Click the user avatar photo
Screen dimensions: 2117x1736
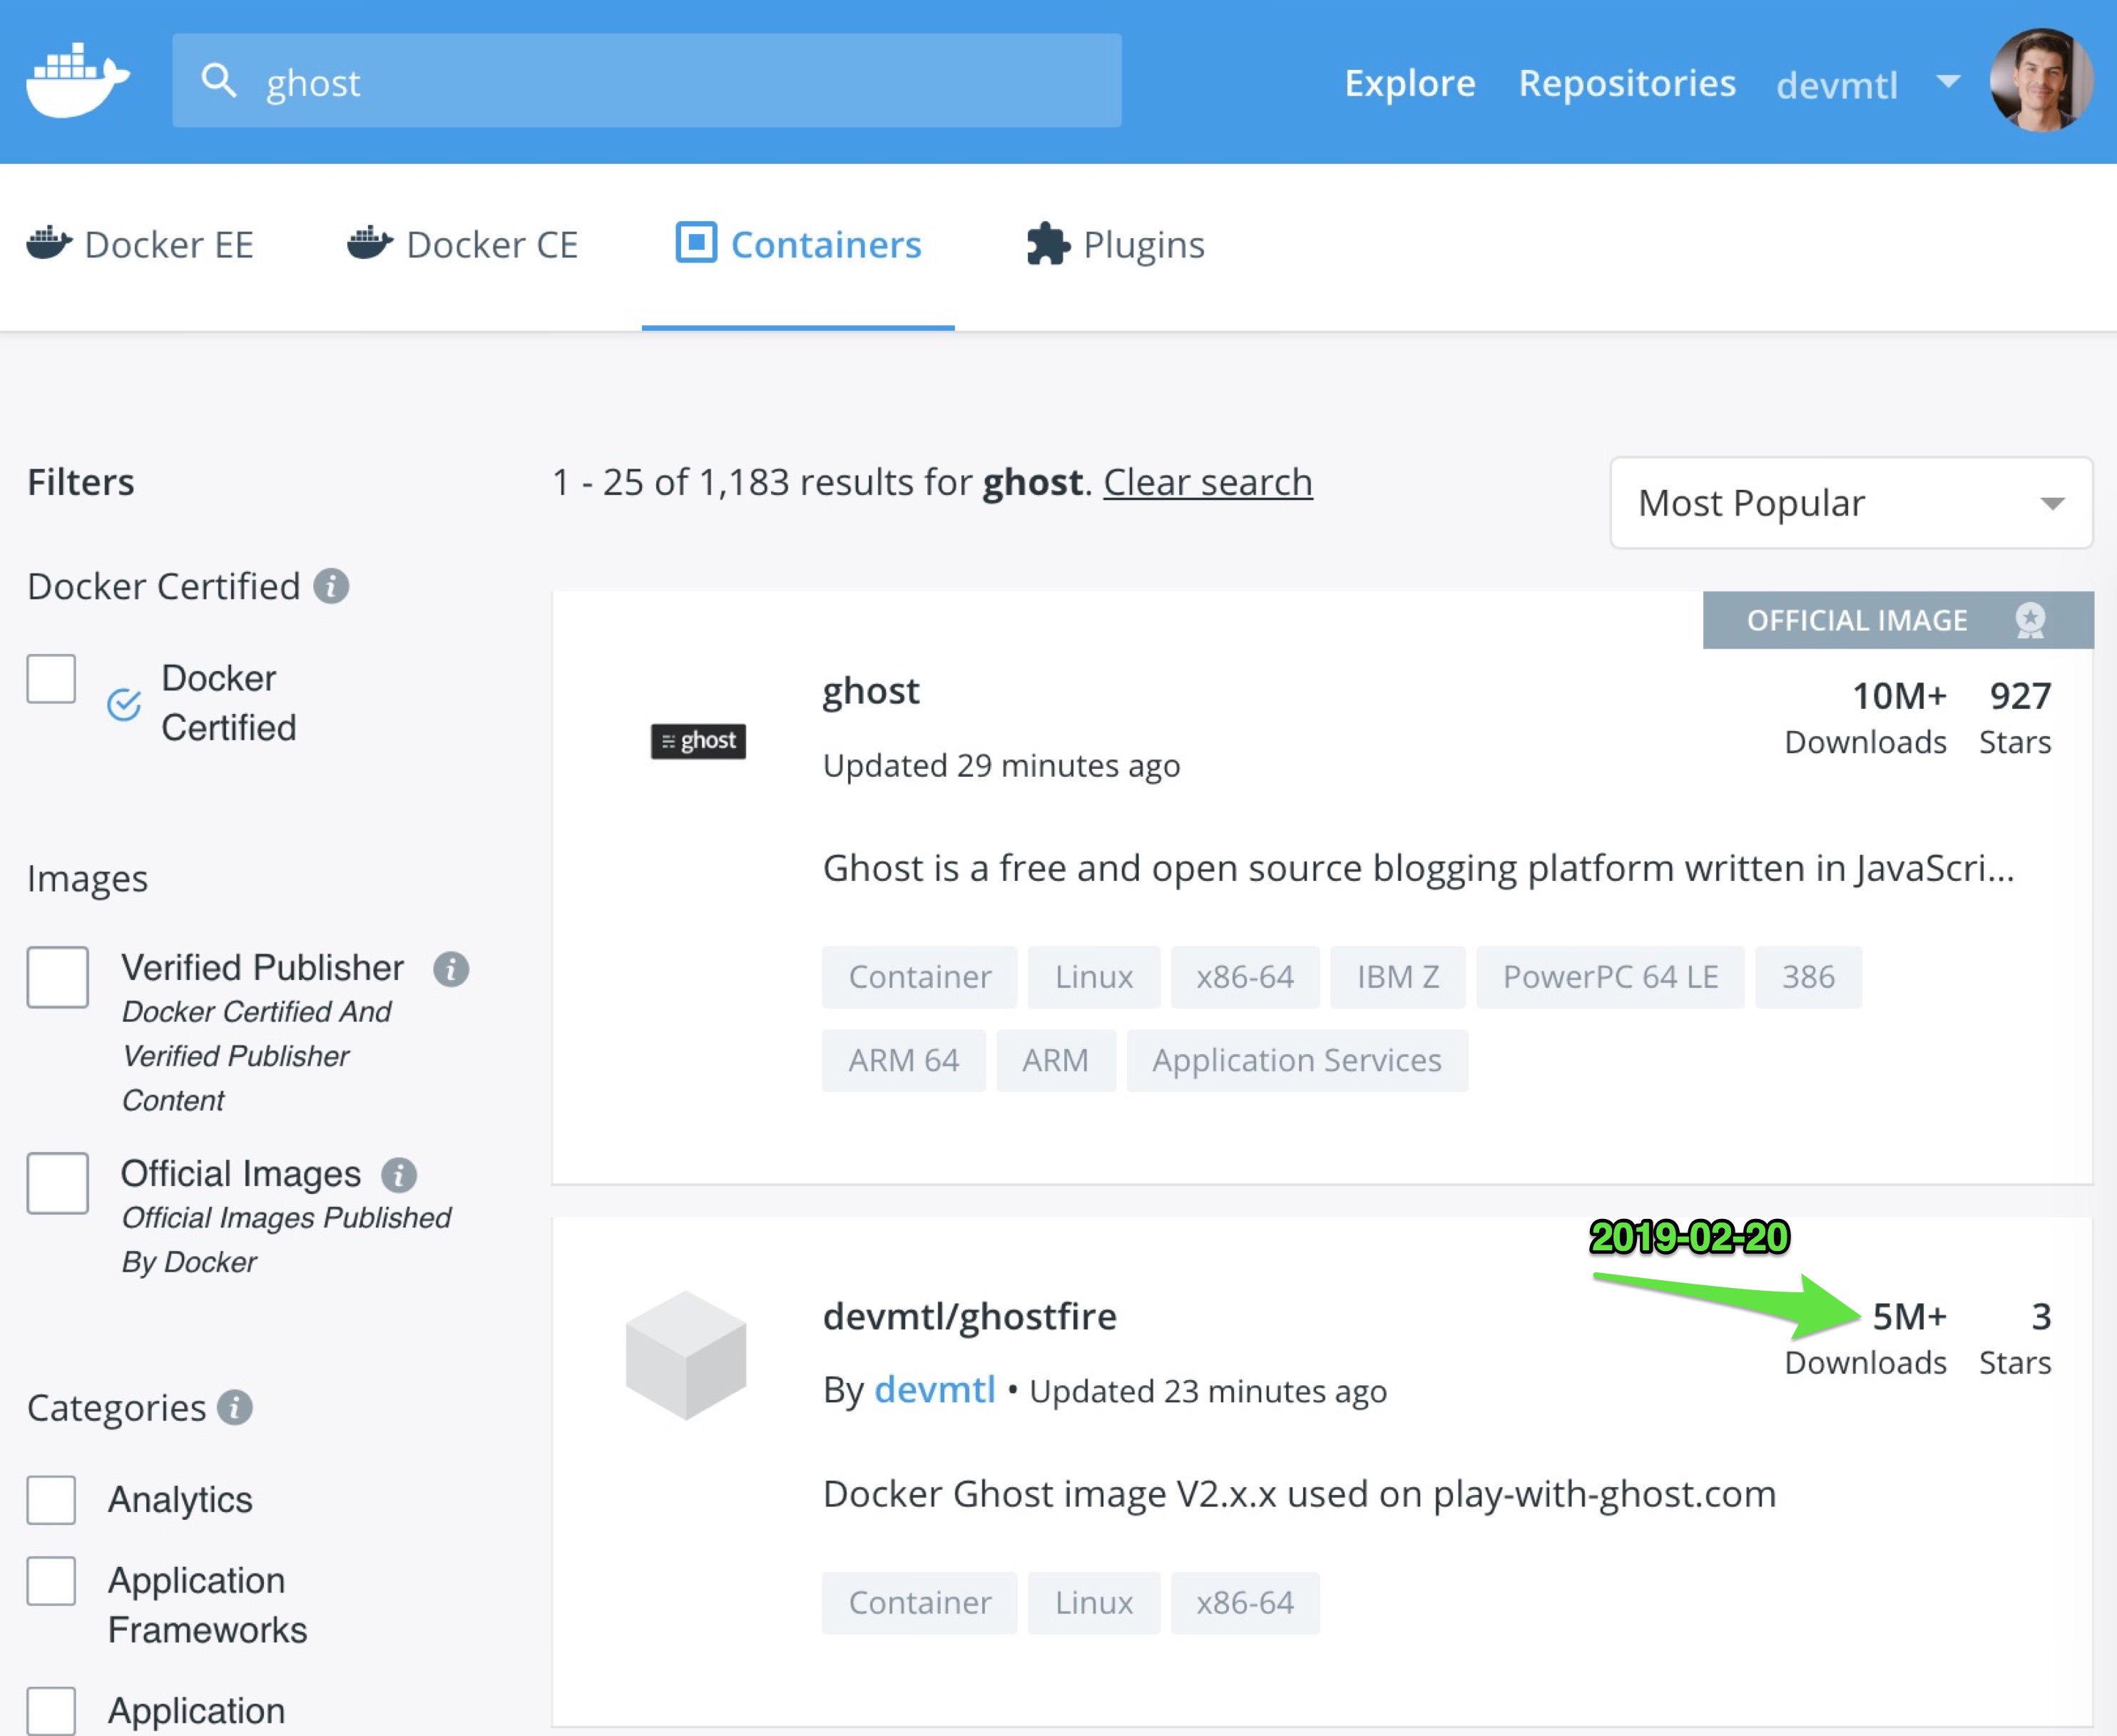(2040, 81)
